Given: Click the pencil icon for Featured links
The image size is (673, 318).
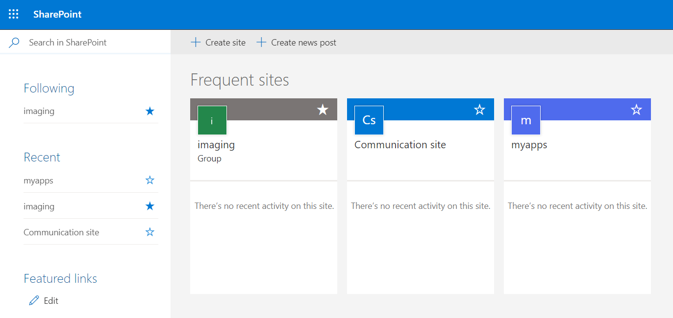Looking at the screenshot, I should (x=34, y=301).
